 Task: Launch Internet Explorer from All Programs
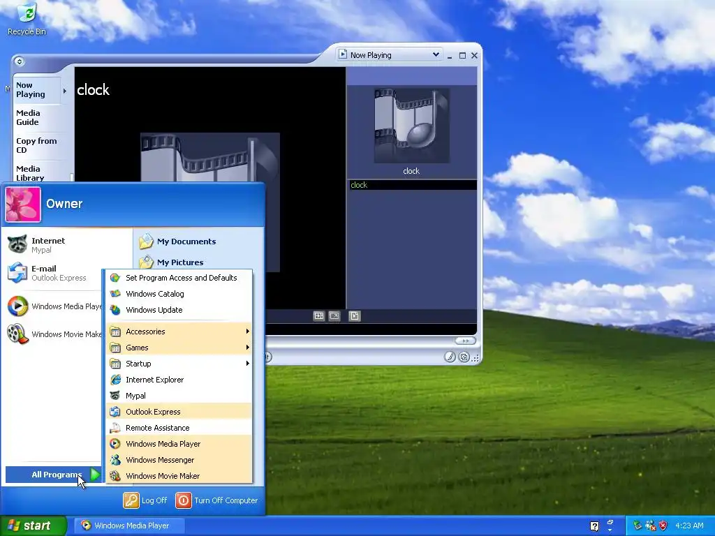point(179,380)
